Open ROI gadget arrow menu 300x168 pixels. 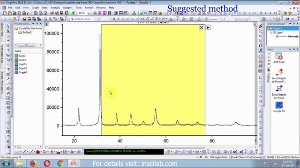[208, 28]
